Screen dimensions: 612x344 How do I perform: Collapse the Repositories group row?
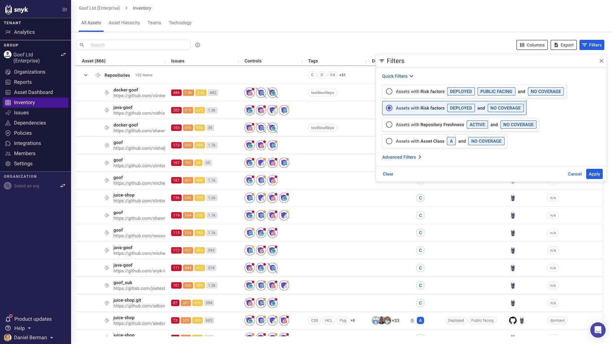pyautogui.click(x=86, y=75)
